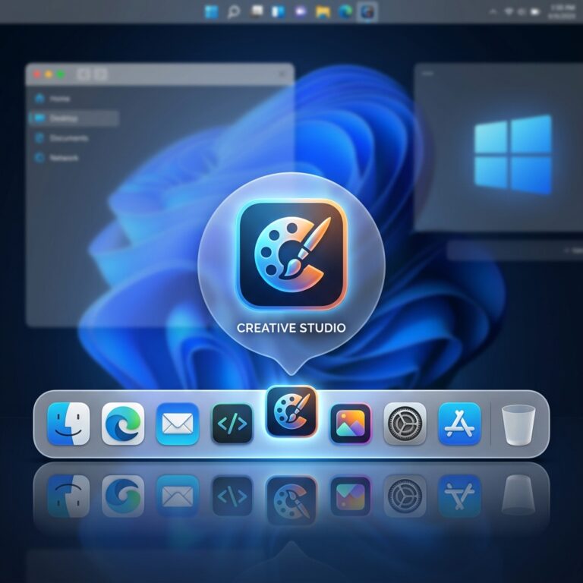
Task: Click the large Creative Studio icon in the popup
Action: 291,255
